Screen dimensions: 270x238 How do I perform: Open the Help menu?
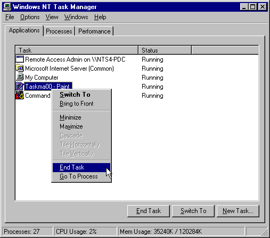(100, 17)
